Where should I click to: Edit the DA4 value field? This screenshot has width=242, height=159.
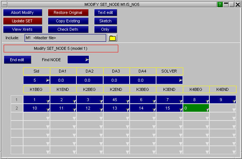pyautogui.click(x=143, y=80)
